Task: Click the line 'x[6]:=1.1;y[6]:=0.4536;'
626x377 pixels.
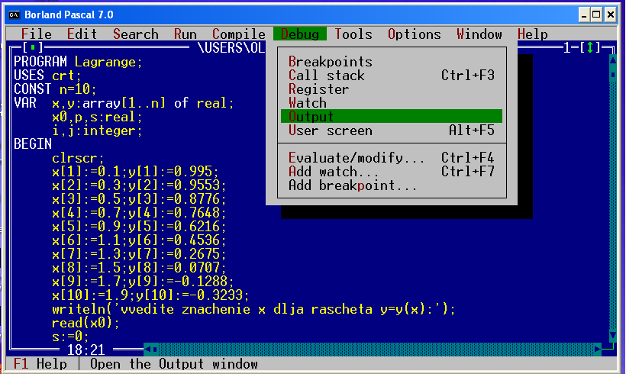Action: [x=139, y=240]
